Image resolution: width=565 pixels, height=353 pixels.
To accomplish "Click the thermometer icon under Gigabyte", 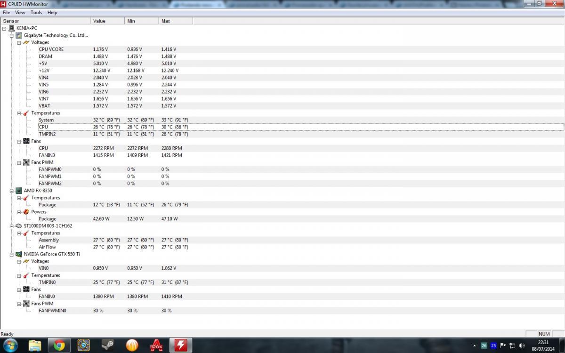I will pos(26,113).
